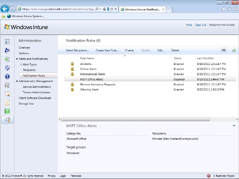Click the Edit toolbar button

(x=161, y=50)
